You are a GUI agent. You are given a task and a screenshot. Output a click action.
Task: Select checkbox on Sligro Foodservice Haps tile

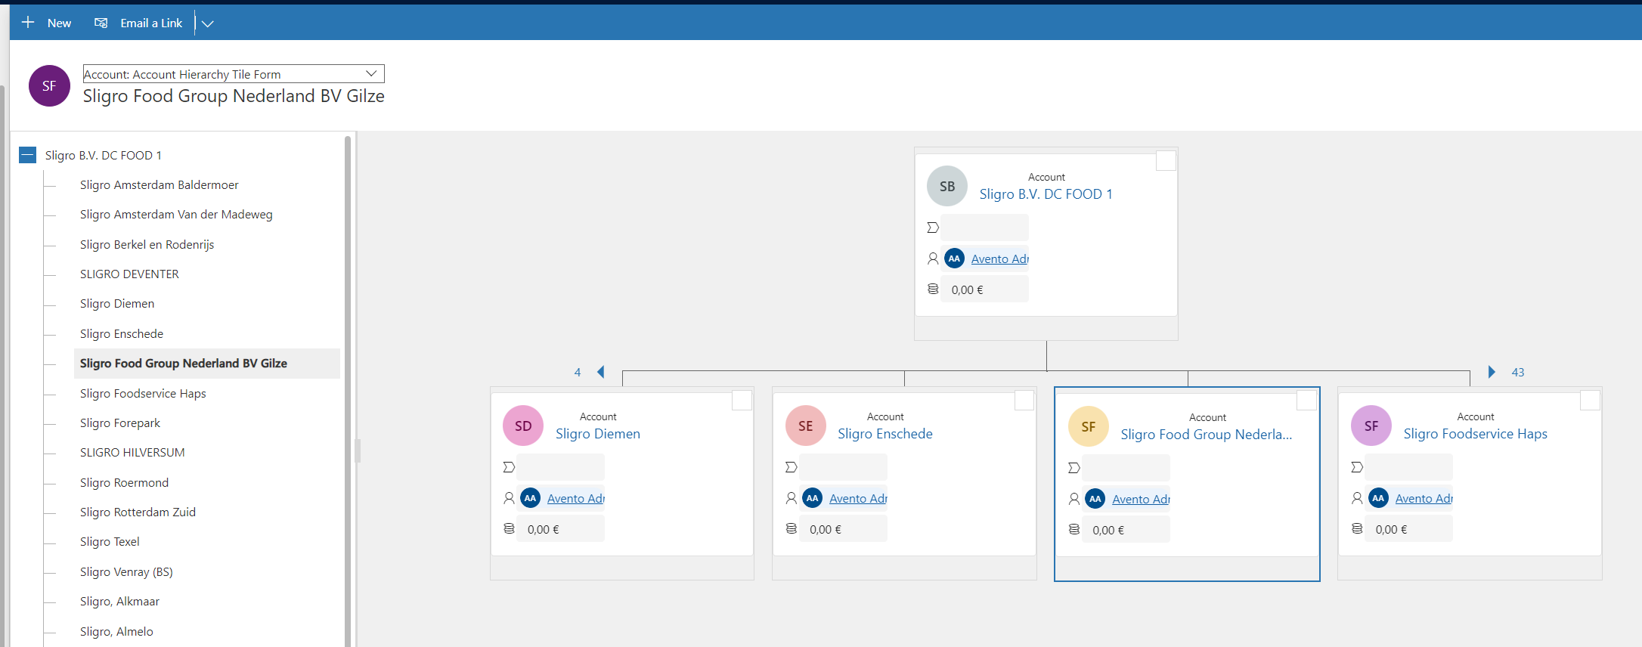[1590, 401]
